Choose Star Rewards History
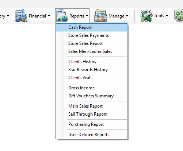Image resolution: width=183 pixels, height=151 pixels. [x=91, y=70]
